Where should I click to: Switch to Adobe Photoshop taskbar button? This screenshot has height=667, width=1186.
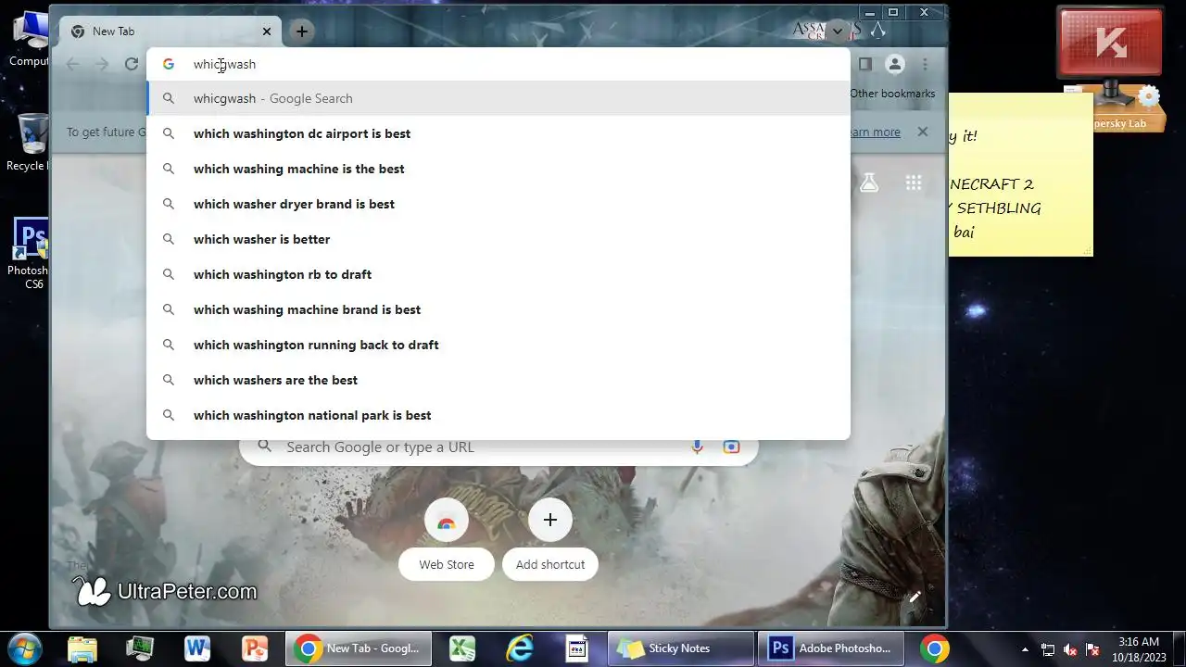pyautogui.click(x=831, y=648)
